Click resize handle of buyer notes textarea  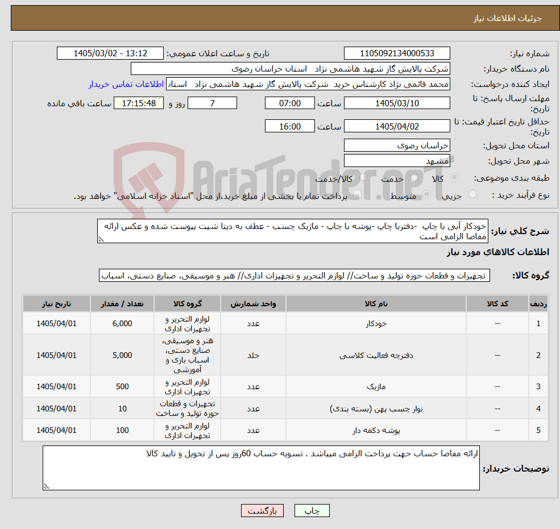pos(46,486)
